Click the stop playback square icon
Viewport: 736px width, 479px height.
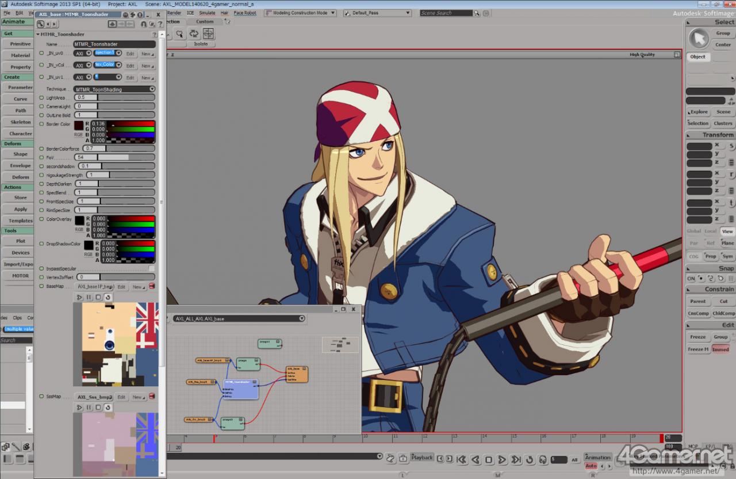[x=489, y=459]
